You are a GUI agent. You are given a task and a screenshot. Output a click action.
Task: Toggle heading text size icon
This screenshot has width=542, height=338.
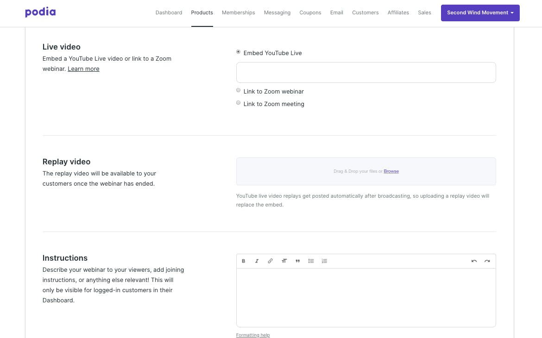point(284,261)
